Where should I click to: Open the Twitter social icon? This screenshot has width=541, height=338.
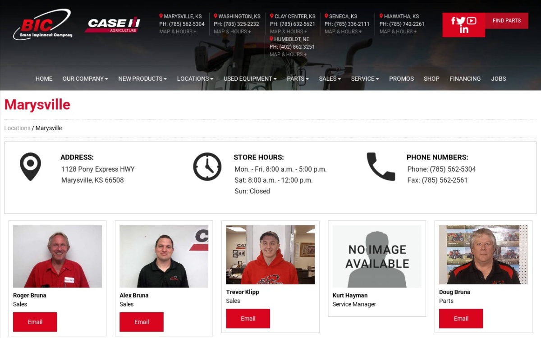click(461, 21)
